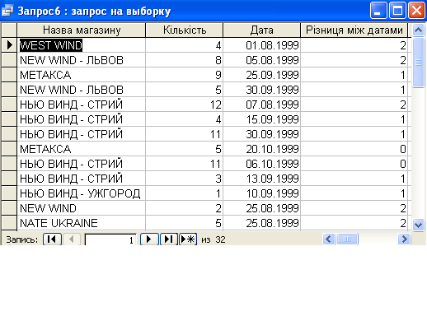Click НЬЮ ВИНД - СТРИЙ cell dated 15.09.1999
Image resolution: width=427 pixels, height=316 pixels.
tap(82, 119)
